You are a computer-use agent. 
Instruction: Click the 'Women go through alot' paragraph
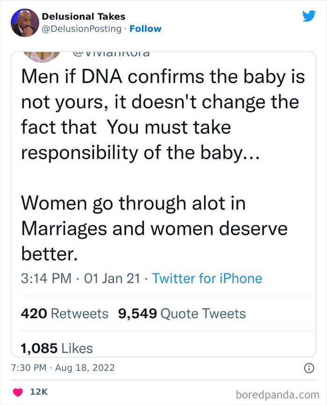click(x=154, y=228)
